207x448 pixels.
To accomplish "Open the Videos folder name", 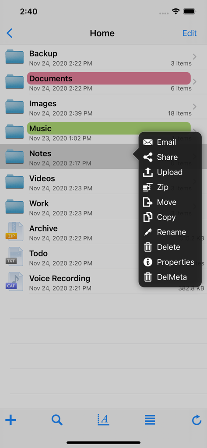I will 42,178.
